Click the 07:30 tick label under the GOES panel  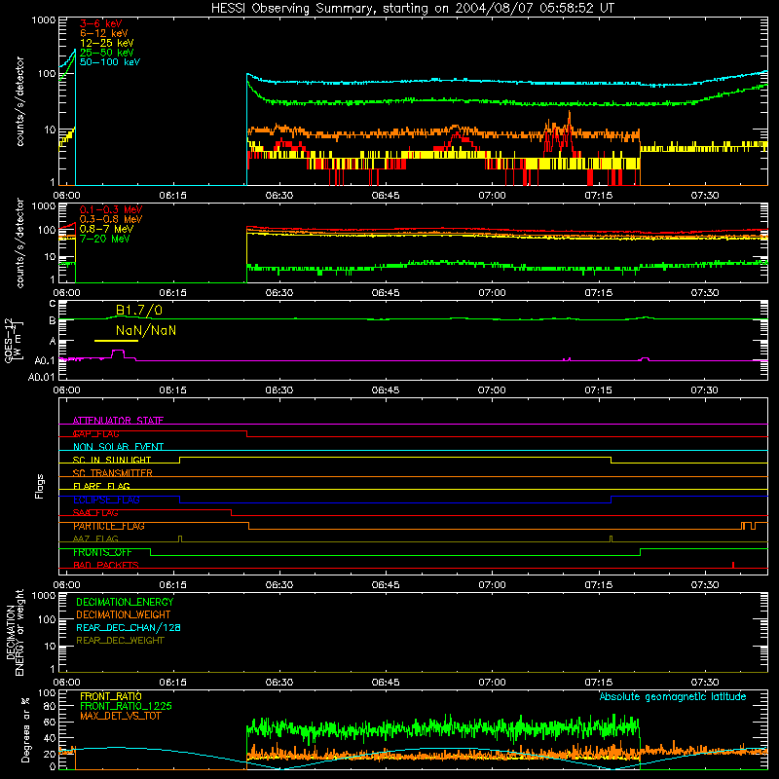point(704,390)
